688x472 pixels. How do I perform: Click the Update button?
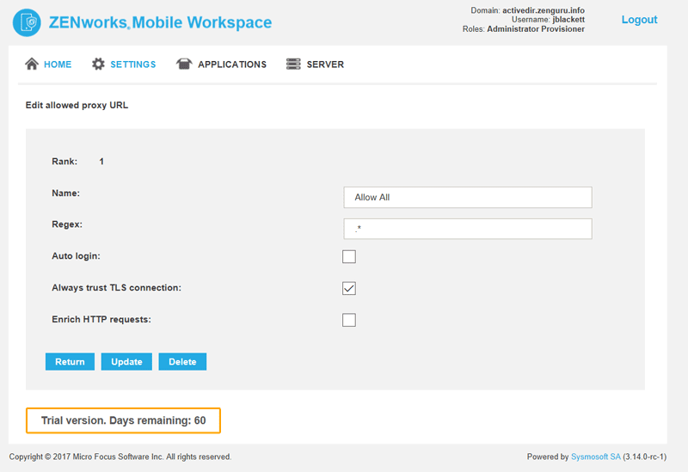(126, 362)
